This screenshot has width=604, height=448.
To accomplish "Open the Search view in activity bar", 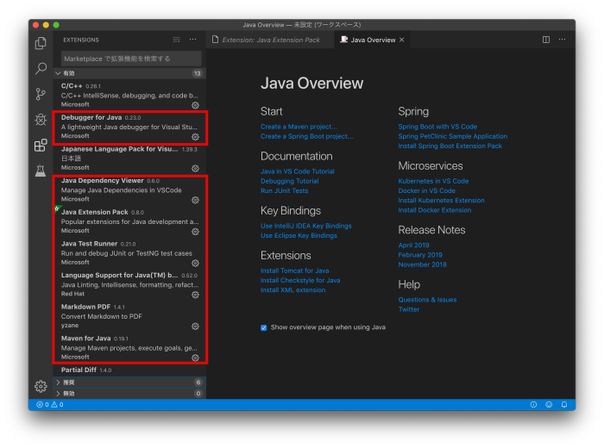I will (41, 68).
